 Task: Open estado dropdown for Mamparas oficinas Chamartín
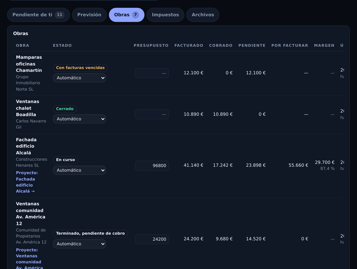(x=79, y=78)
